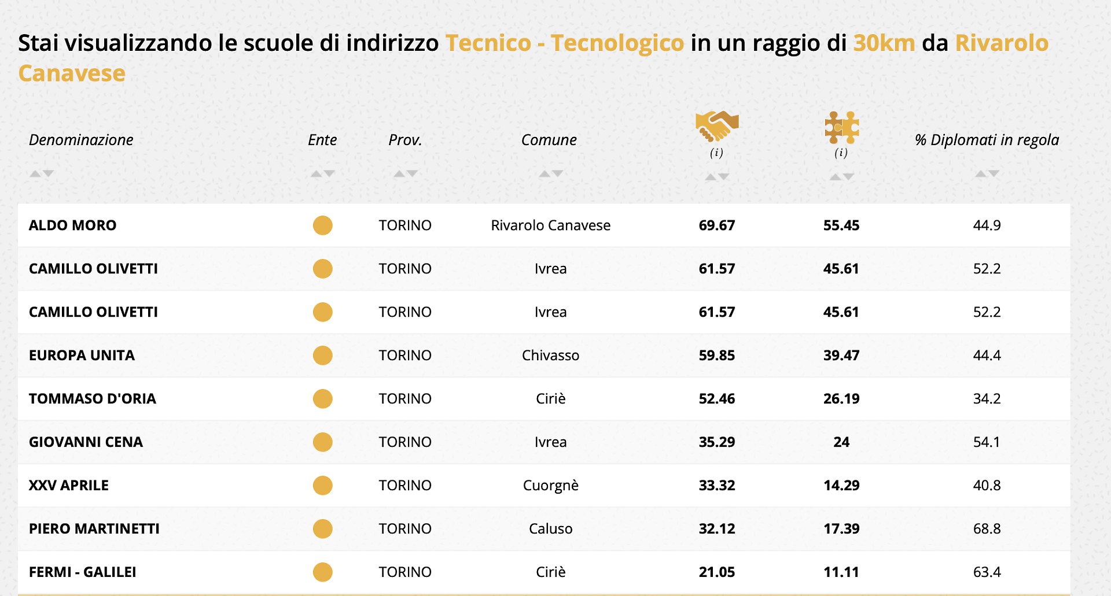Sort Ente column descending
Screen dimensions: 1111x596
(x=329, y=173)
